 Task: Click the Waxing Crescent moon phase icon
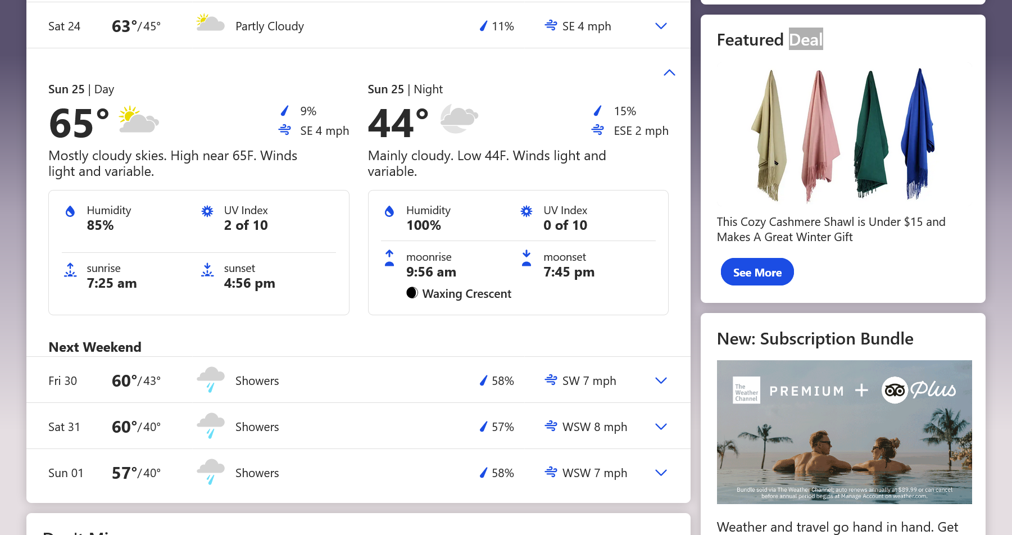point(412,293)
